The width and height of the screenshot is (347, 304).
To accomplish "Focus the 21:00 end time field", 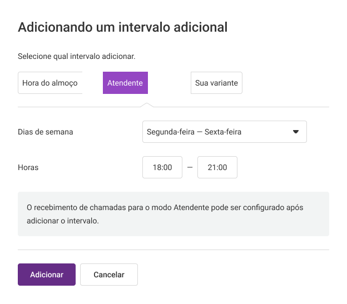I will (x=217, y=167).
